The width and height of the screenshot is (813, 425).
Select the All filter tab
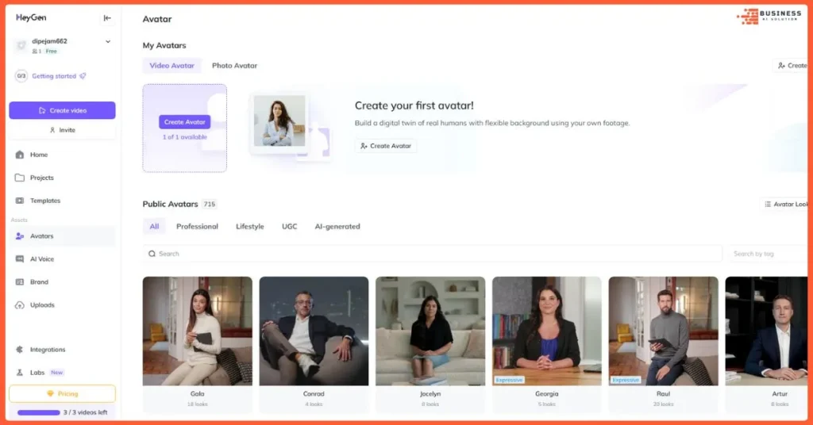154,226
